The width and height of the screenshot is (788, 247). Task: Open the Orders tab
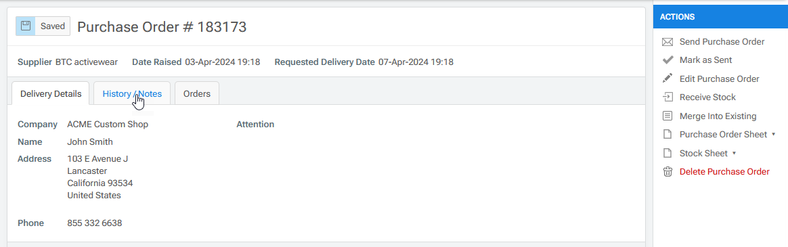pos(197,93)
